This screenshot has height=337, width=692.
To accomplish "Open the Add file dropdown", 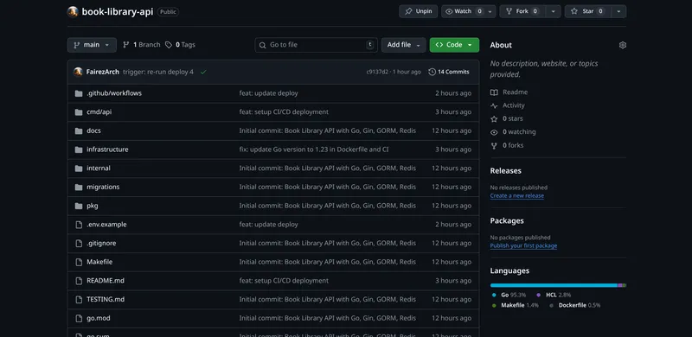I will tap(404, 45).
